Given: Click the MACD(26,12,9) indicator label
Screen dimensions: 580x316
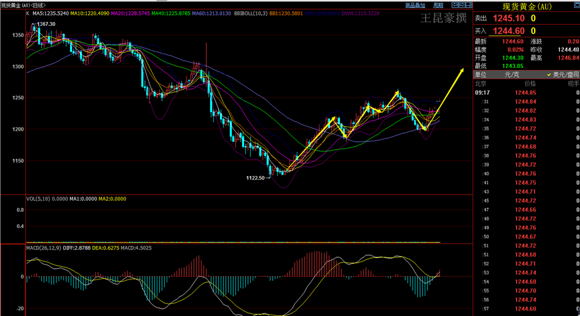Looking at the screenshot, I should (43, 248).
